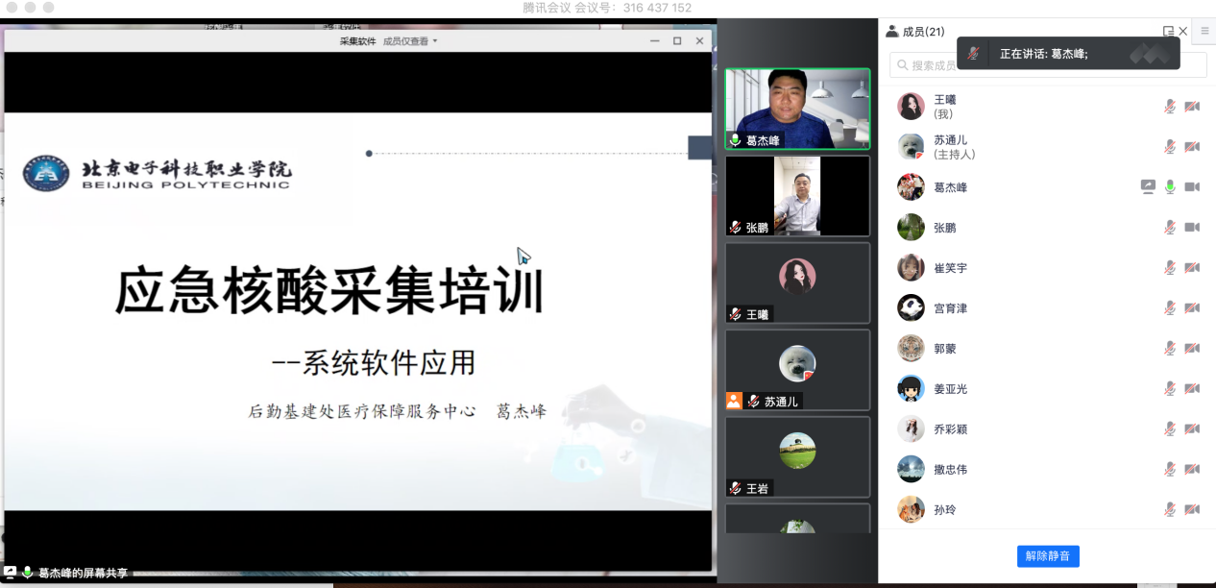
Task: Click the screen-sharing icon next to 葛杰峰
Action: (1147, 187)
